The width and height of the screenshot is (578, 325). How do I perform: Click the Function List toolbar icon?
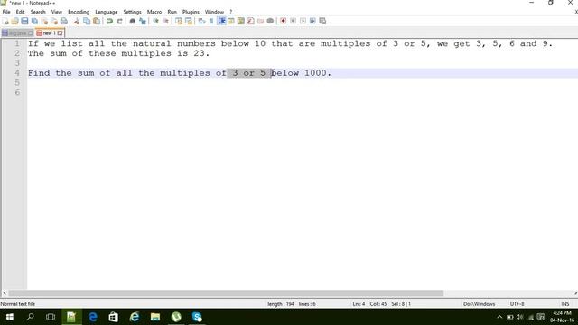click(x=251, y=21)
